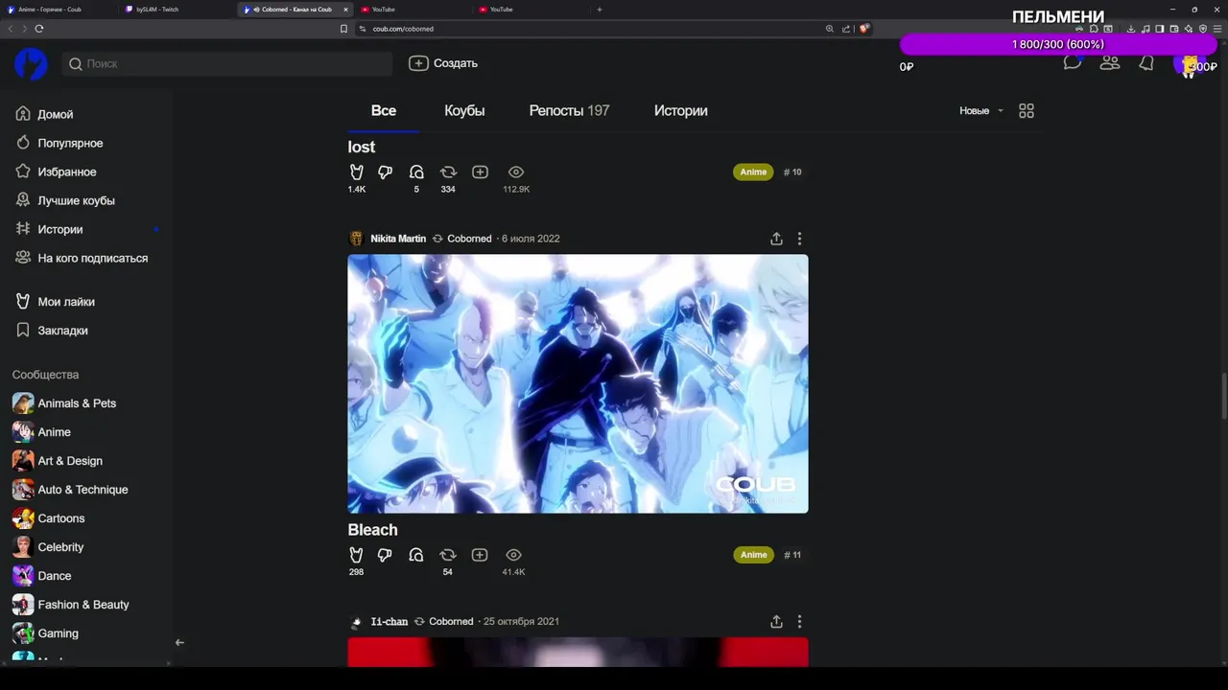Open comments on the 'lost' coub
The height and width of the screenshot is (690, 1228).
(416, 172)
